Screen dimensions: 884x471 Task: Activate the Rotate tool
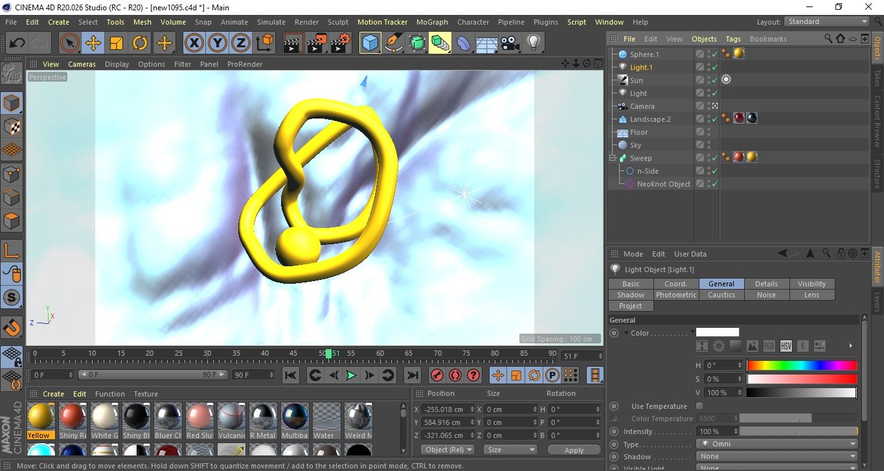click(140, 43)
